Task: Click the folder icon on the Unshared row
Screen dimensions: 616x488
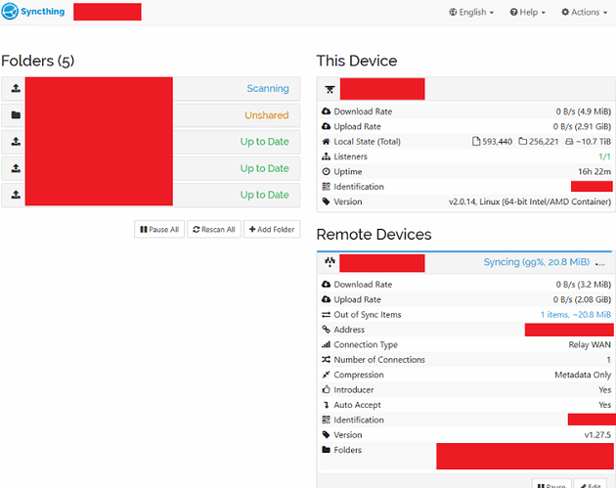Action: pyautogui.click(x=15, y=115)
